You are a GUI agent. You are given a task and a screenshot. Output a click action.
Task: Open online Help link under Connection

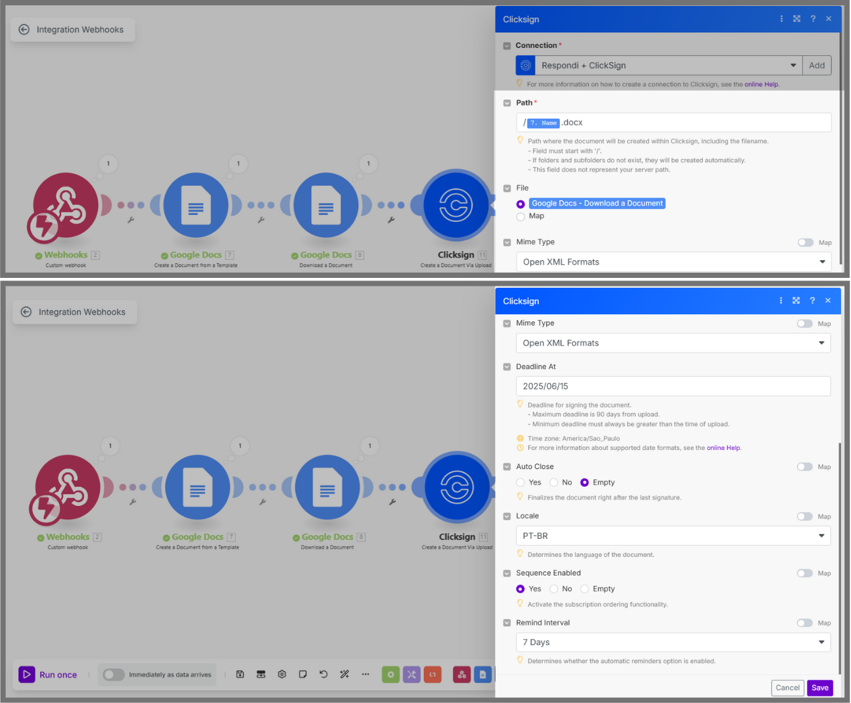tap(761, 84)
